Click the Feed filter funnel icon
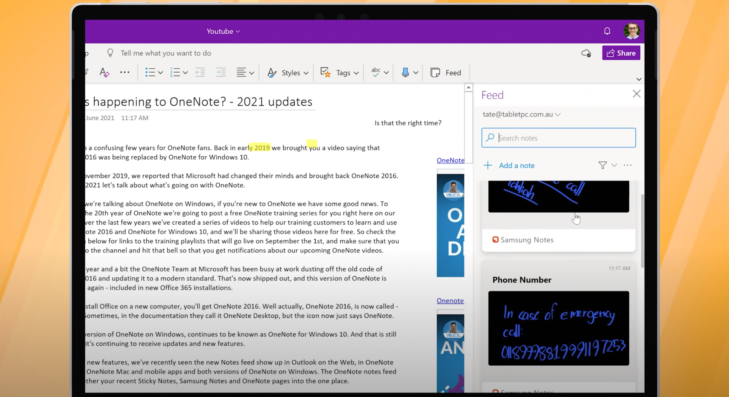This screenshot has height=397, width=729. (602, 165)
